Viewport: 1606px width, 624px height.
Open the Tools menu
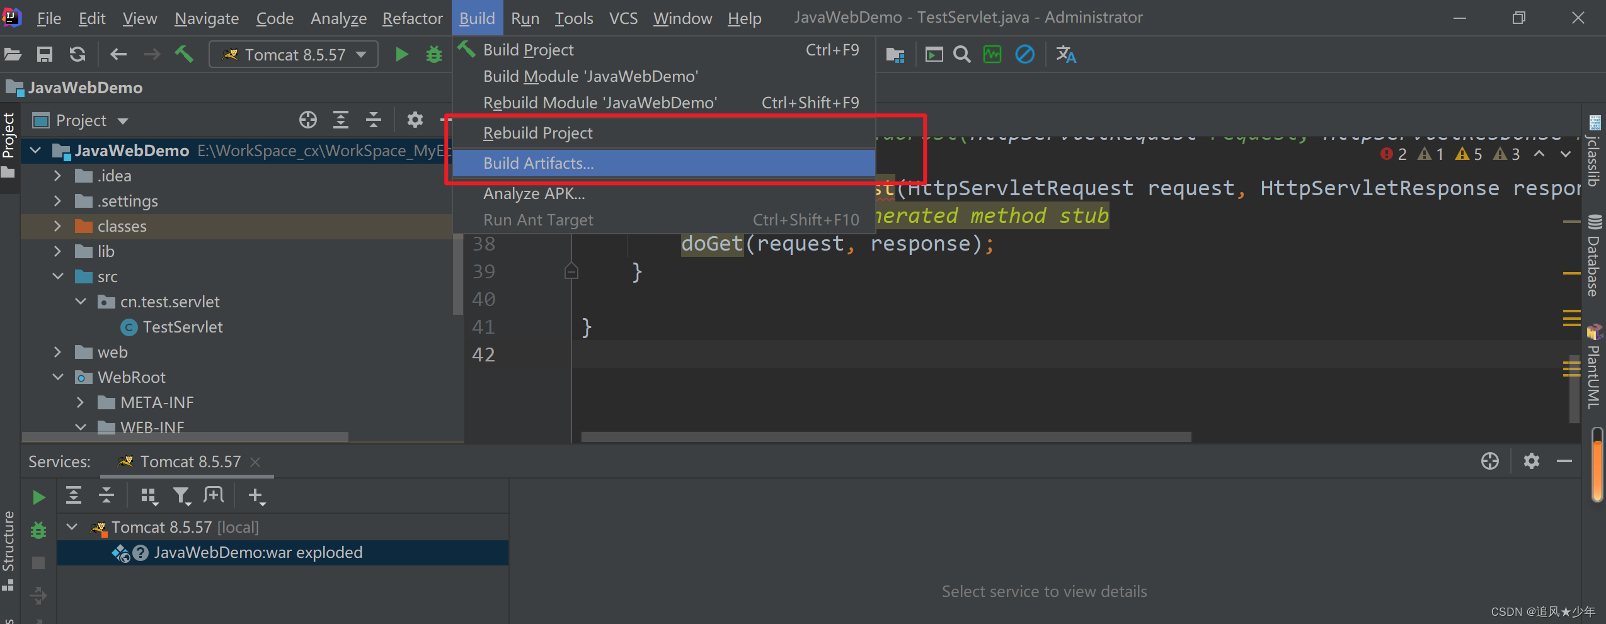(x=573, y=18)
